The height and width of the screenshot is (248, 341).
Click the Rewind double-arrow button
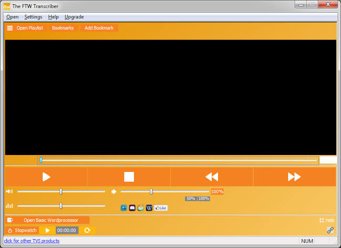tap(211, 177)
